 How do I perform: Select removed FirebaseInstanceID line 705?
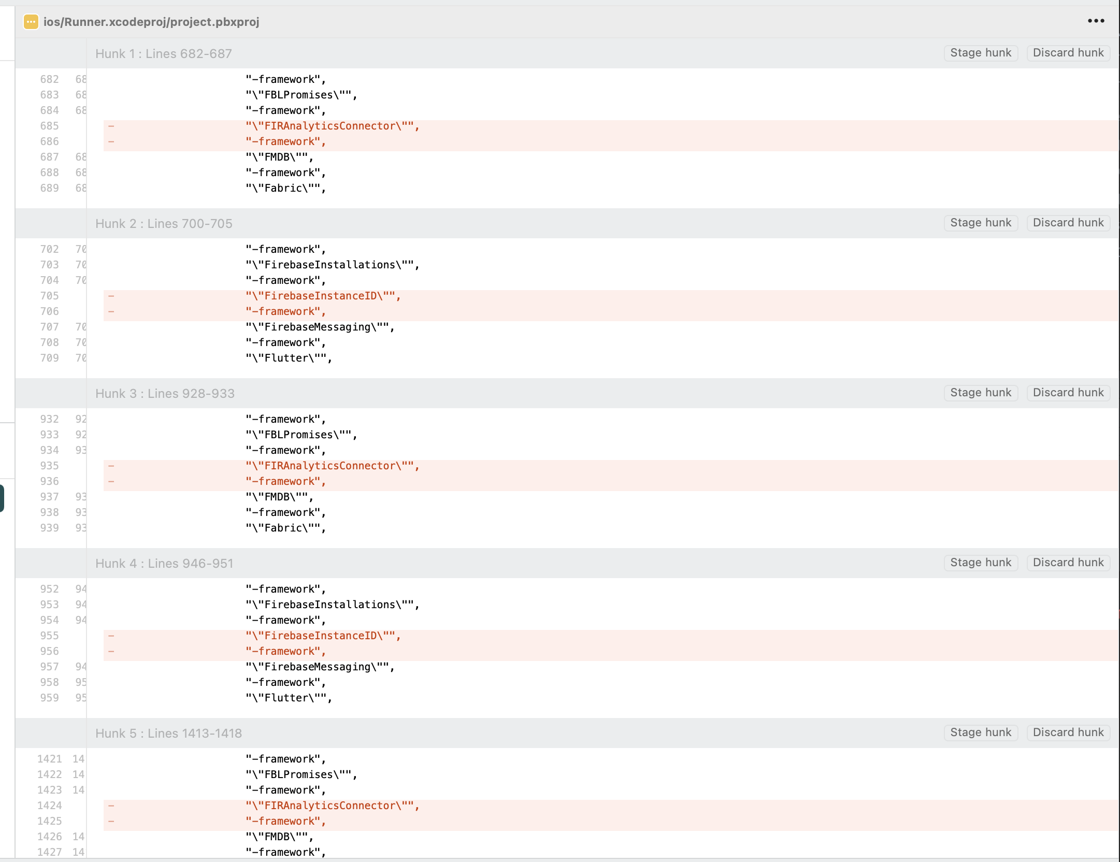click(323, 296)
